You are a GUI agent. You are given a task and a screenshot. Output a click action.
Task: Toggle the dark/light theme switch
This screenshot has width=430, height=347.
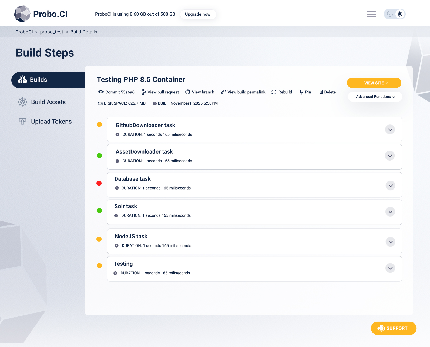tap(395, 14)
